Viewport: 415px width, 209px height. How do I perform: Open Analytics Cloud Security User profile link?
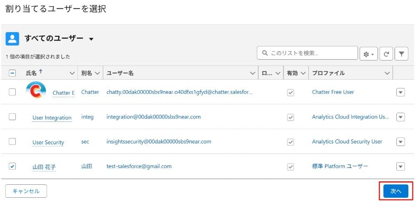point(347,141)
